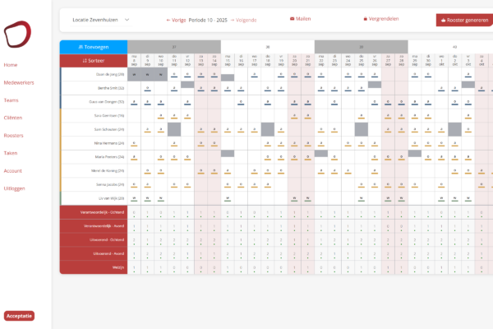Viewport: 493px width, 329px height.
Task: Open Cliënten from the sidebar
Action: (x=13, y=118)
